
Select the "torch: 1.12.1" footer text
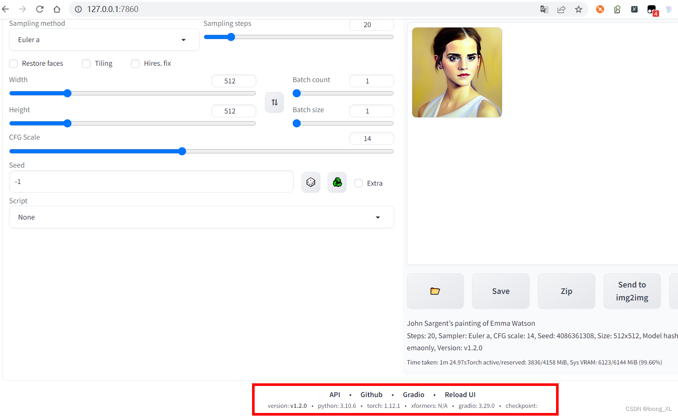coord(383,406)
